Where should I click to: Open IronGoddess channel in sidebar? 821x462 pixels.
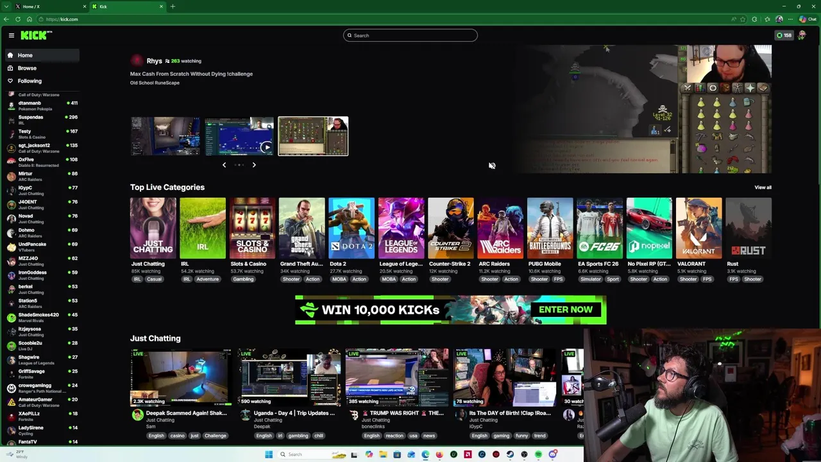pyautogui.click(x=42, y=275)
